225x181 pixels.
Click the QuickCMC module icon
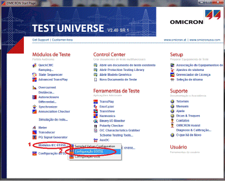tap(34, 65)
